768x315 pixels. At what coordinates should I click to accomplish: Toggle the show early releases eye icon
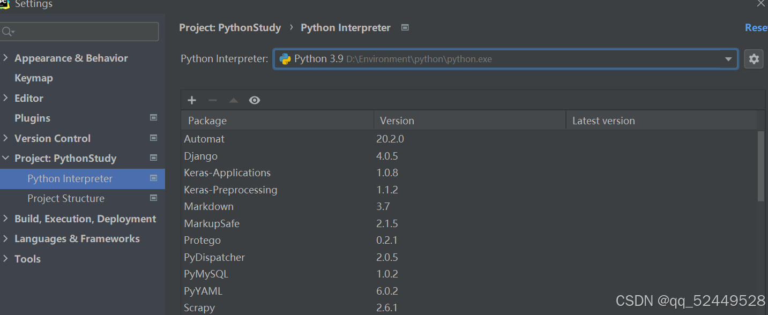(x=255, y=100)
